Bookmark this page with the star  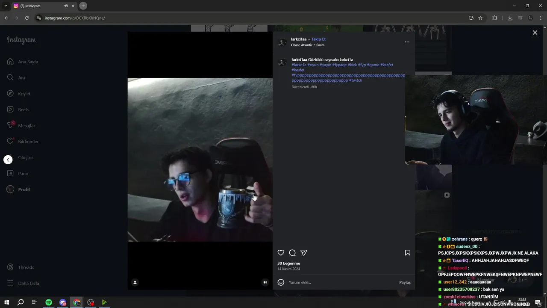point(480,18)
